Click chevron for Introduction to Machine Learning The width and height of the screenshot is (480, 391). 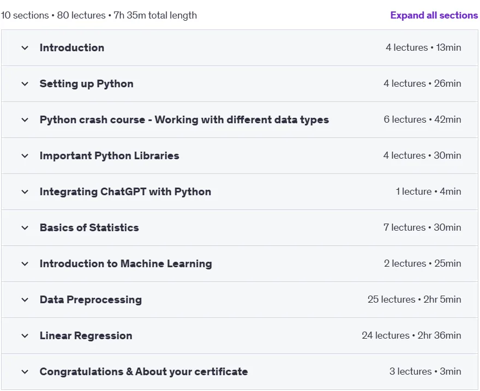tap(25, 264)
